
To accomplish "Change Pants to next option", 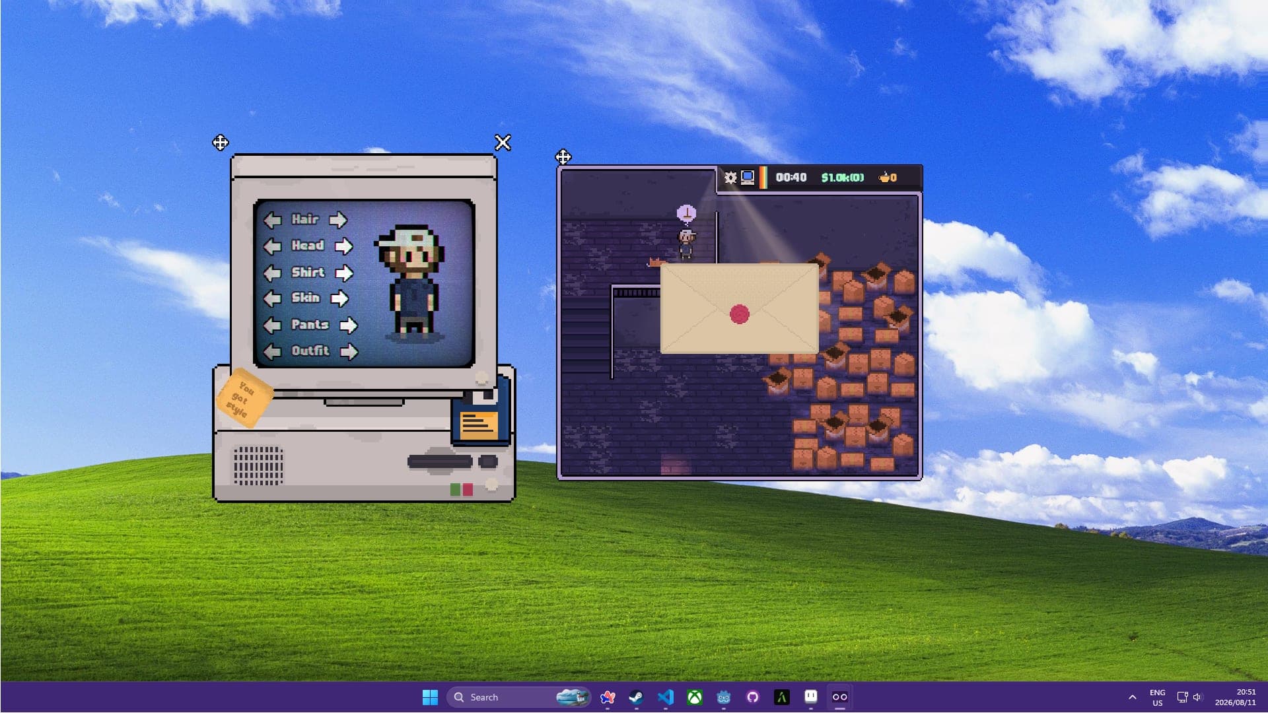I will (x=349, y=325).
